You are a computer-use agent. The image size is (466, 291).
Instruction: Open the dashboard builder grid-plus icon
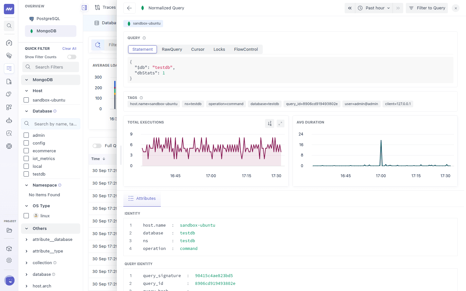click(9, 107)
